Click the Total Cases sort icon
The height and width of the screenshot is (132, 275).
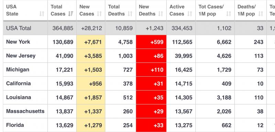[x=71, y=14]
